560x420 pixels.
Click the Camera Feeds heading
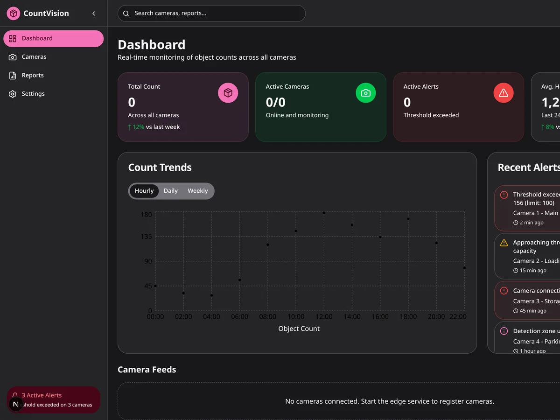[x=147, y=370]
